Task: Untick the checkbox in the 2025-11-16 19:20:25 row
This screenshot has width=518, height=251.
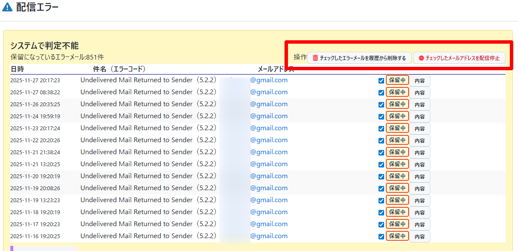Action: click(x=382, y=236)
